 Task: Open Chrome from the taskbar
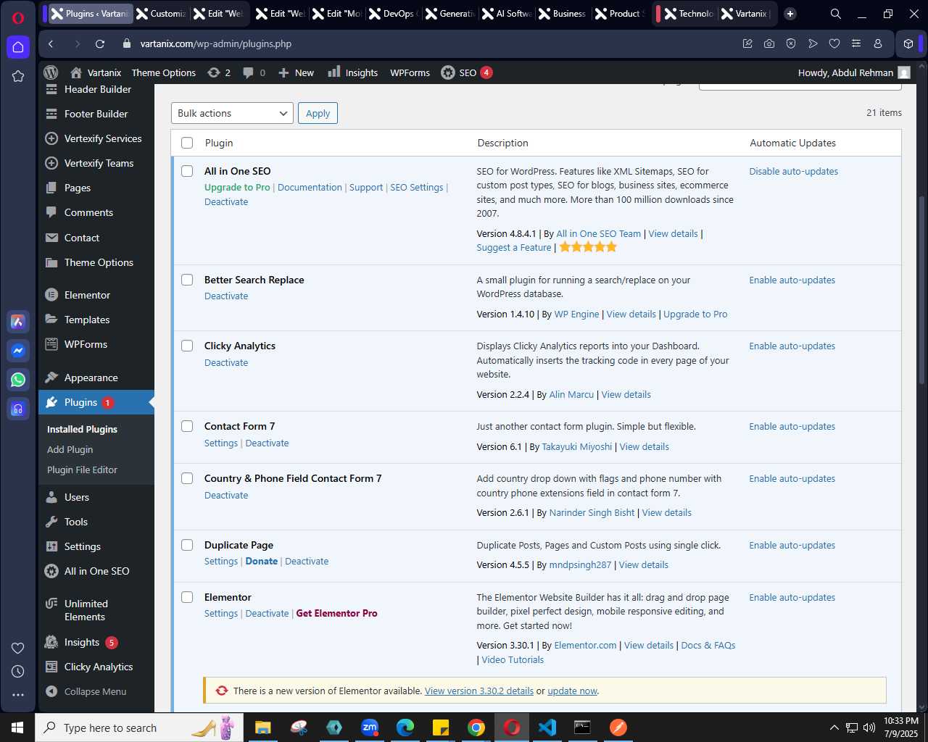point(476,728)
